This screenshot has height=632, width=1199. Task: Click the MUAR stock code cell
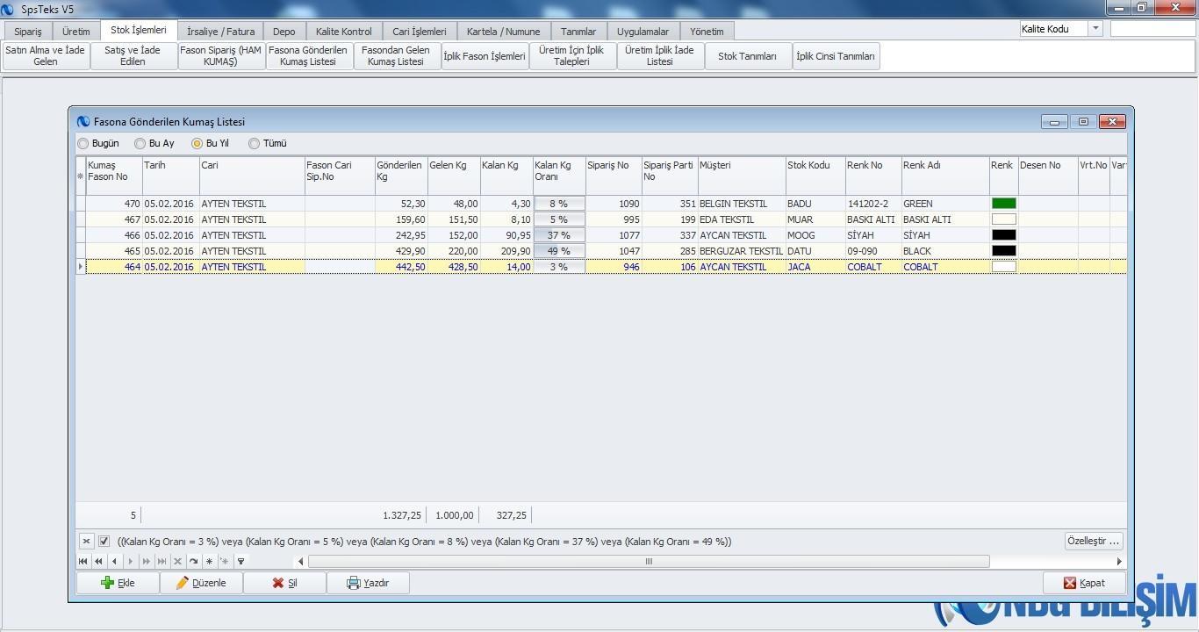(x=815, y=219)
